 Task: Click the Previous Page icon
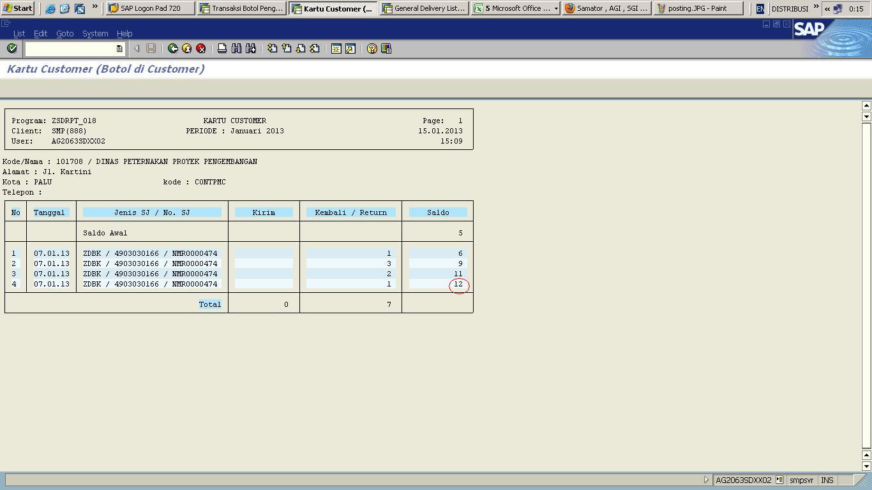[287, 48]
